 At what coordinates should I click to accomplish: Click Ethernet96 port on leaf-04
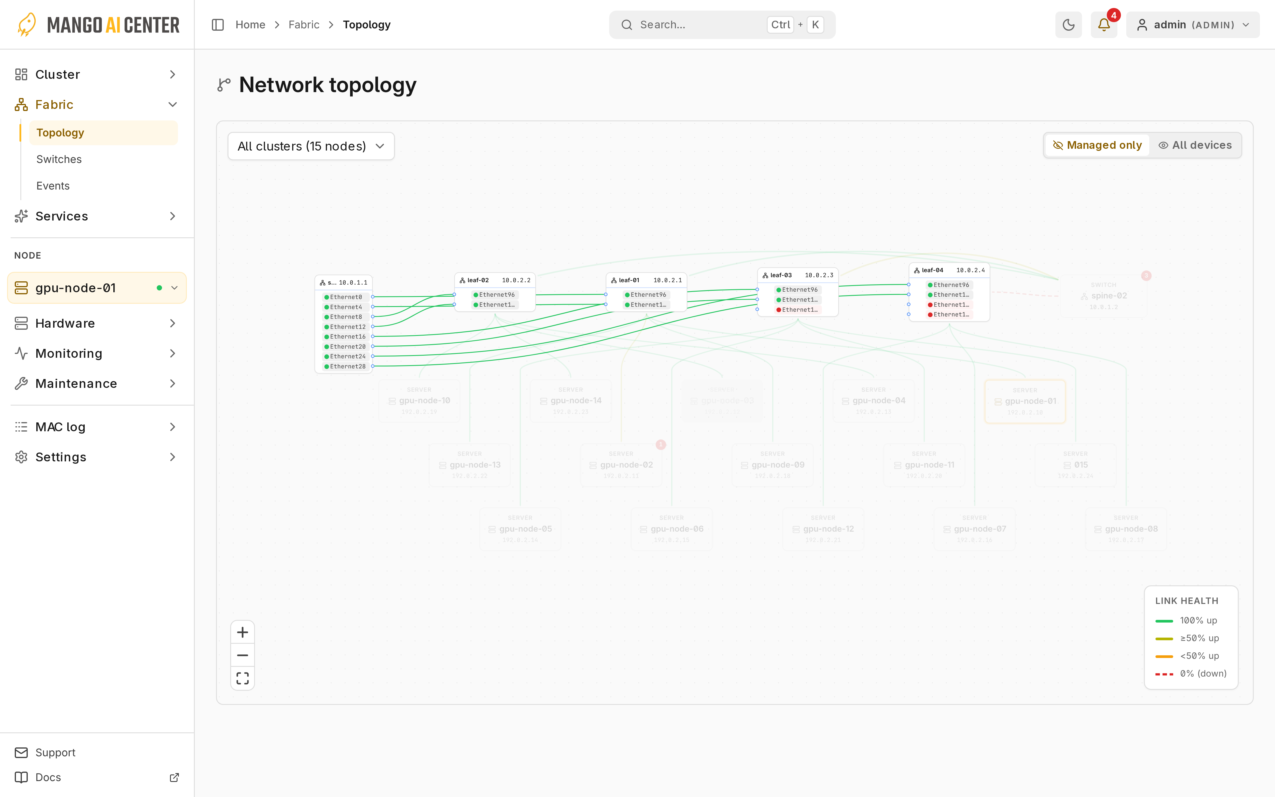[x=949, y=285]
